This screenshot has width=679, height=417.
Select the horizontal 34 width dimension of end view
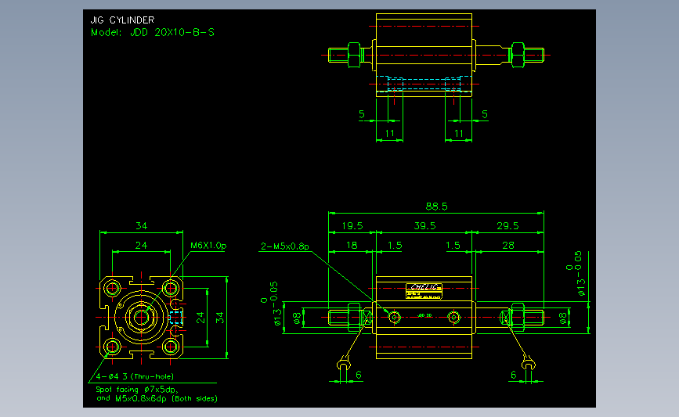pos(141,225)
